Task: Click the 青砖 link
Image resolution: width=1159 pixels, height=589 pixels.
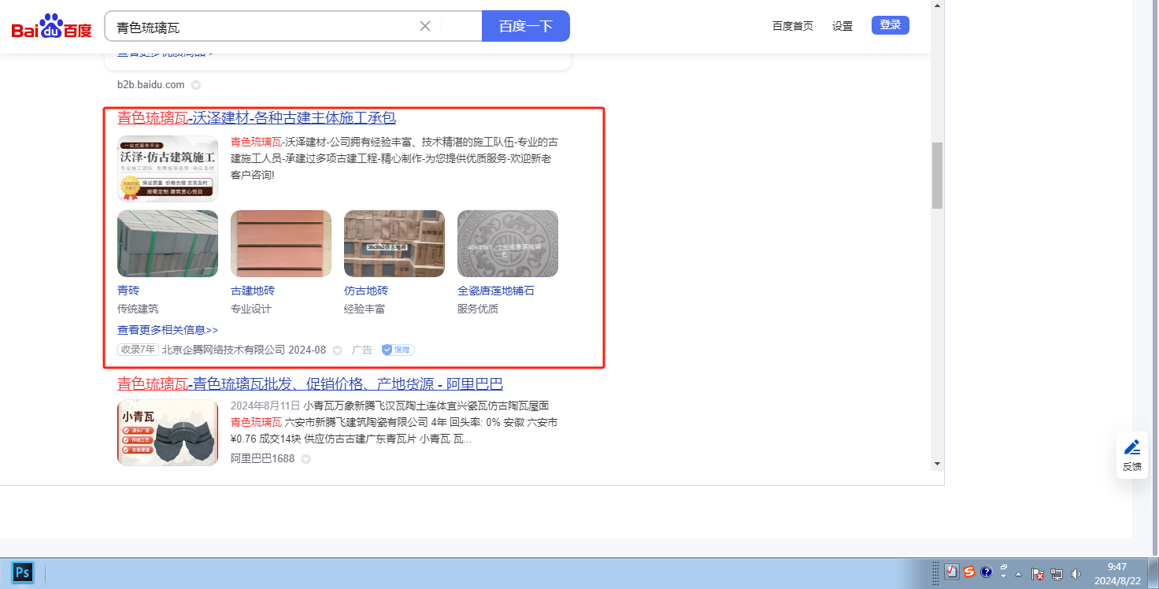Action: [x=128, y=291]
